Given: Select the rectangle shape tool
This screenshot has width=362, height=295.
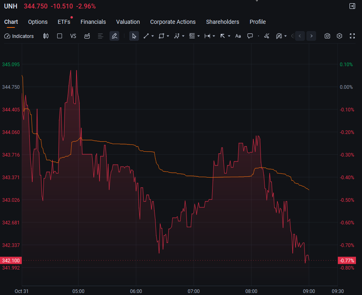Looking at the screenshot, I should tap(161, 36).
